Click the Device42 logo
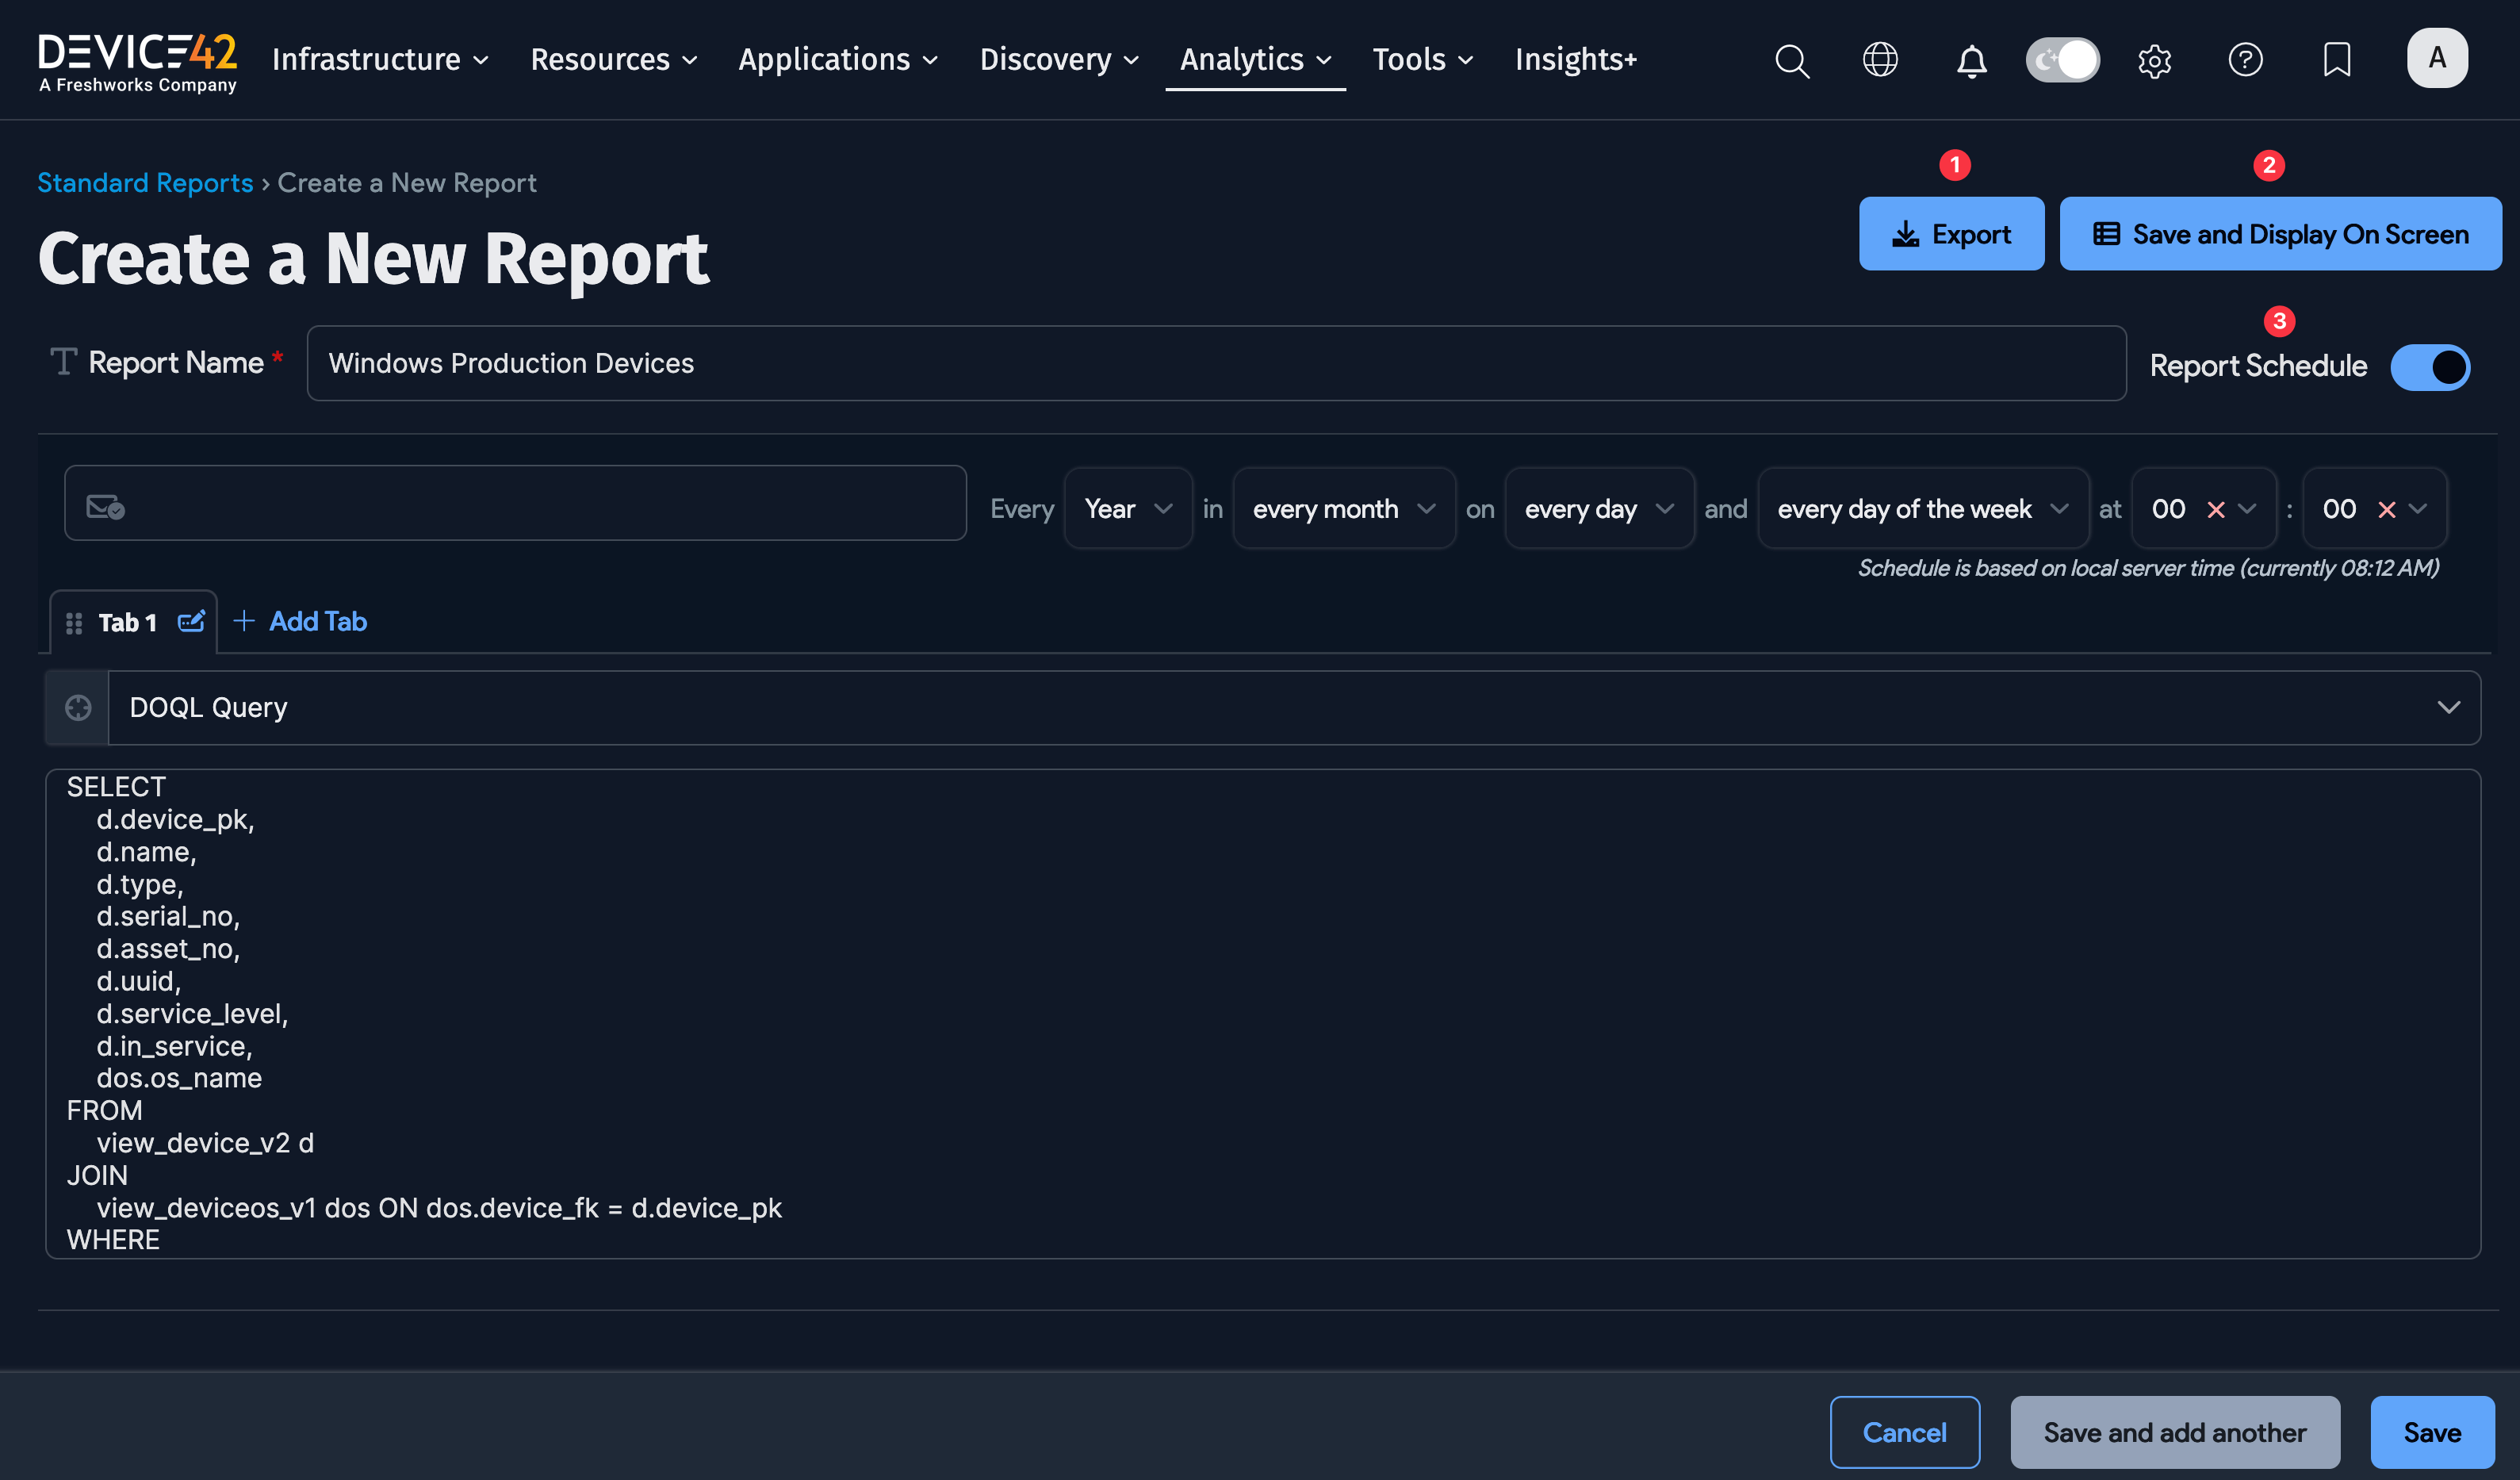 point(137,60)
